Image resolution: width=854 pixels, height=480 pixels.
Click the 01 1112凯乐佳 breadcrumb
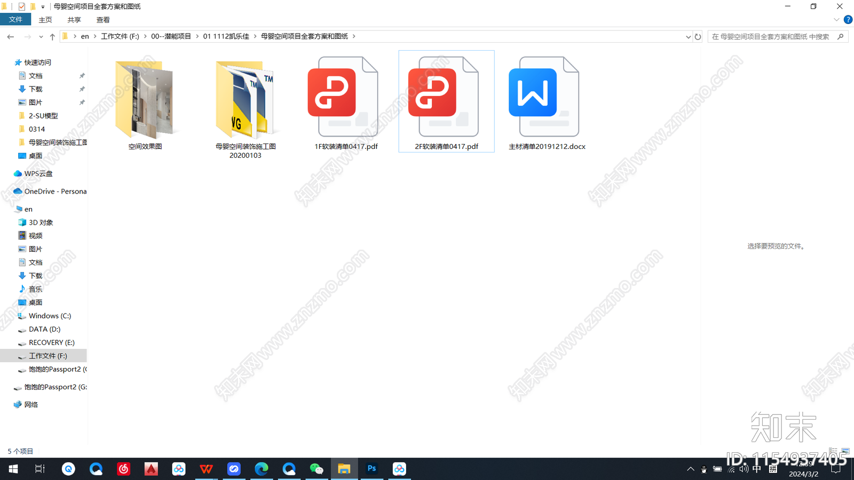[x=226, y=36]
